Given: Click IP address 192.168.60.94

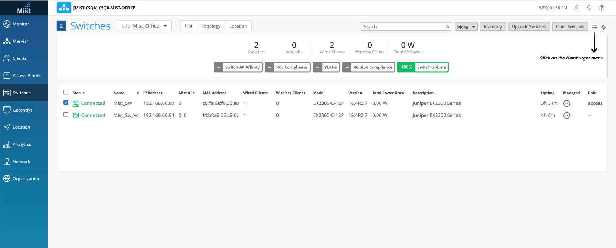Looking at the screenshot, I should pos(158,115).
